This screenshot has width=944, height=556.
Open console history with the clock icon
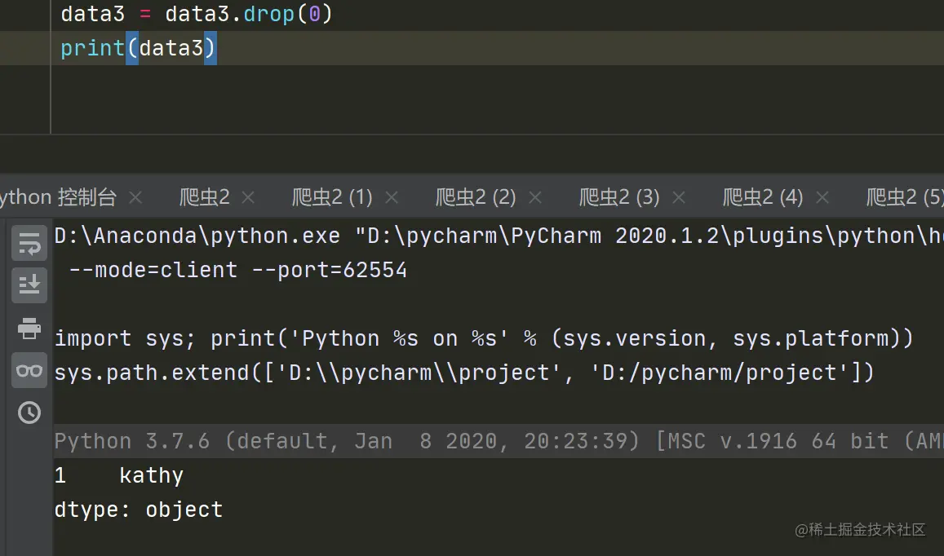click(29, 413)
